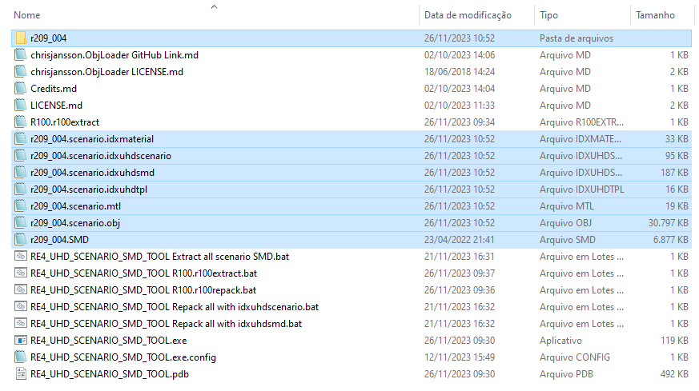Click icon of r209_004.scenario.idxuhdscenario
Viewport: 699px width, 391px height.
21,156
